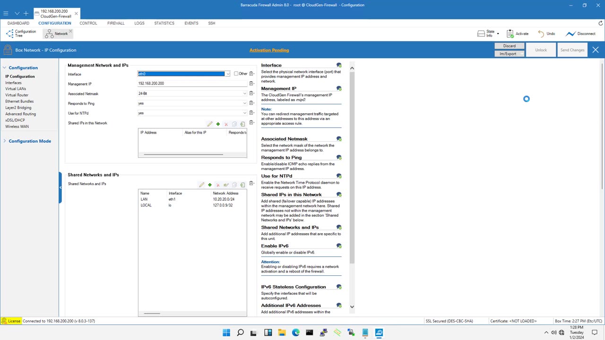Open the connection list chevron in title bar
Image resolution: width=605 pixels, height=340 pixels.
[17, 13]
